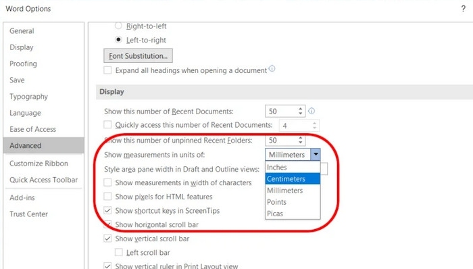This screenshot has height=269, width=473.
Task: Uncheck Show shortcut keys in ScreenTips
Action: (107, 210)
